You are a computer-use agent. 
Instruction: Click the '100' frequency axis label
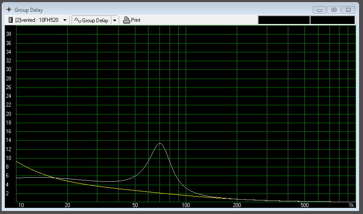coord(186,205)
